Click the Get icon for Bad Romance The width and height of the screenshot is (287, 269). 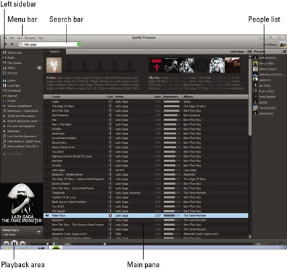pyautogui.click(x=110, y=116)
